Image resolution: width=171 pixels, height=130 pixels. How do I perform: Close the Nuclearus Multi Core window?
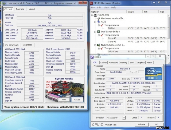pyautogui.click(x=83, y=3)
